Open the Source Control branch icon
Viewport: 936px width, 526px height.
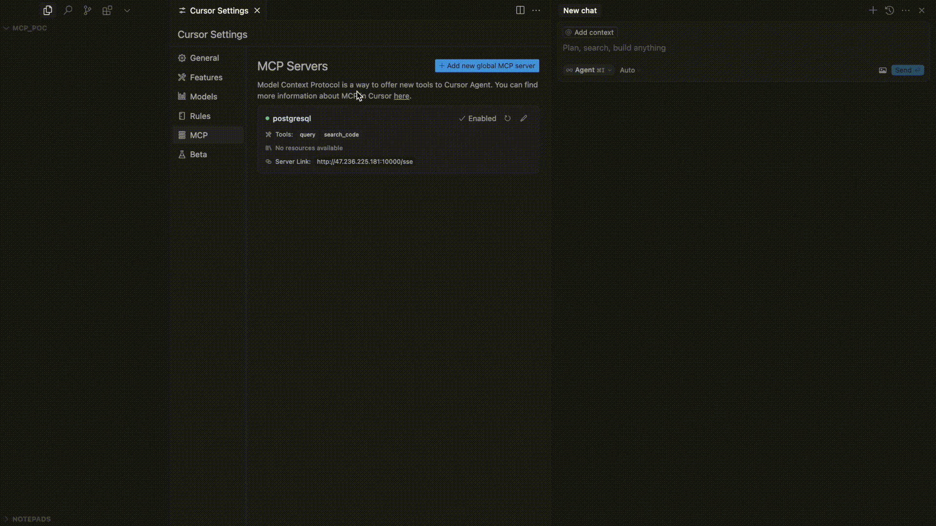[87, 10]
